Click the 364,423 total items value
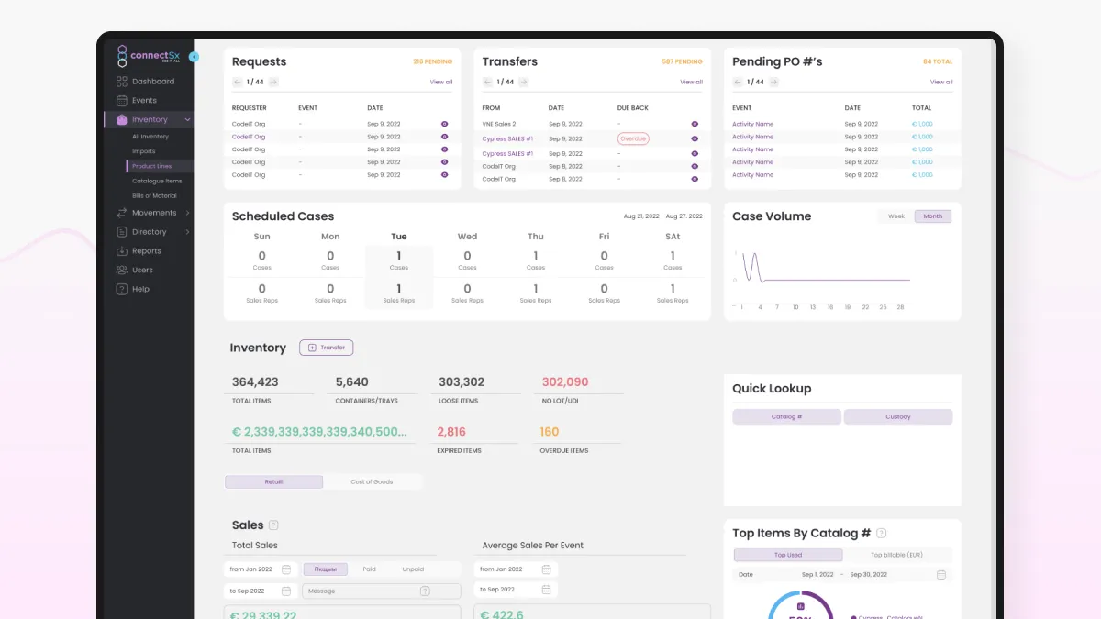The width and height of the screenshot is (1101, 619). (255, 381)
